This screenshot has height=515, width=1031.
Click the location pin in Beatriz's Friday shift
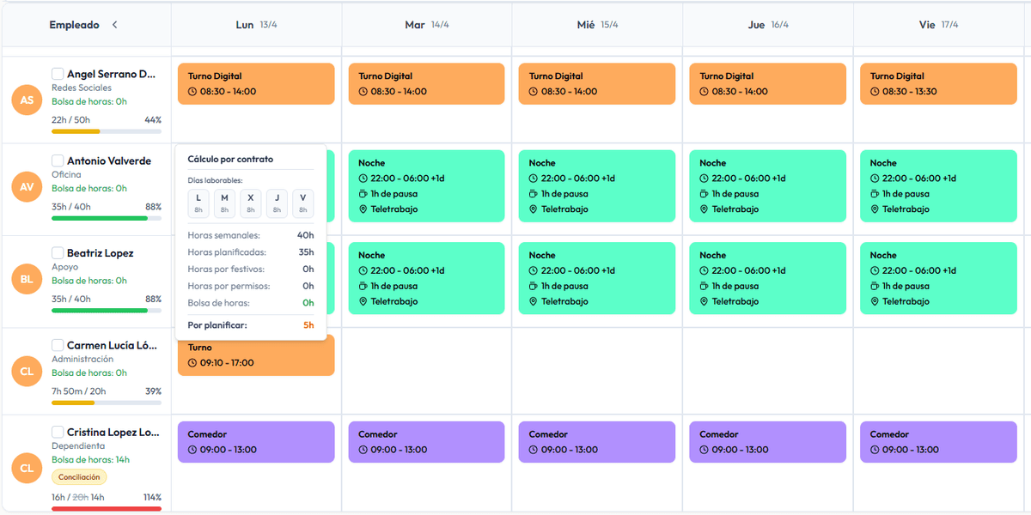pos(875,301)
